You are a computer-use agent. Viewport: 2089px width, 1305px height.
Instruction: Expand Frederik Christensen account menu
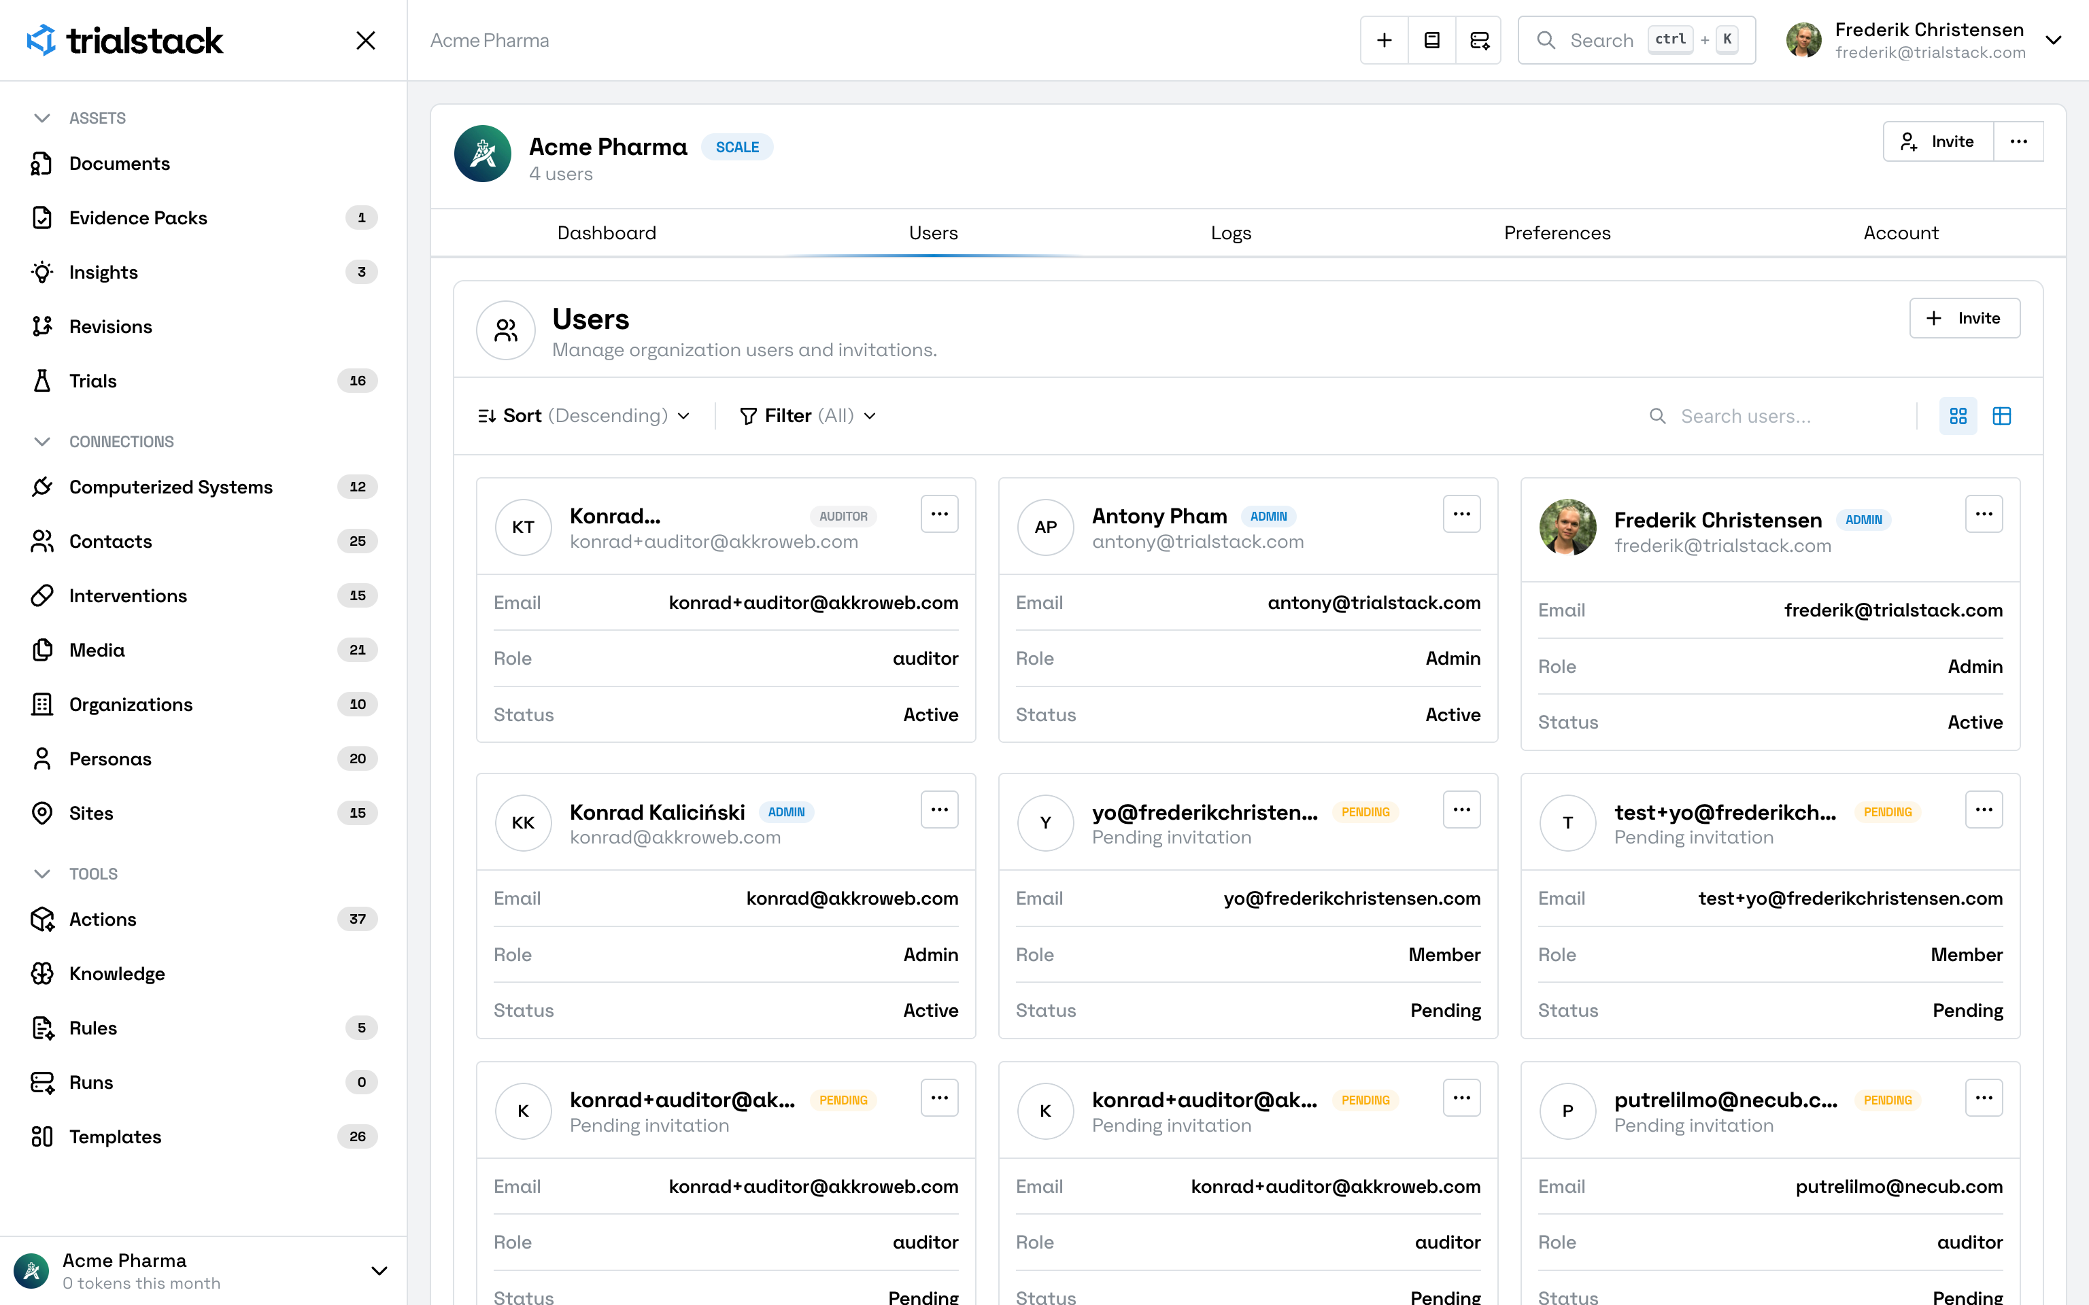pyautogui.click(x=2054, y=41)
